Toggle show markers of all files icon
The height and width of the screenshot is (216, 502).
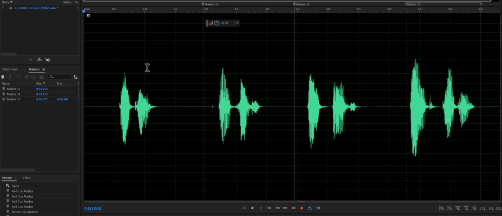tap(76, 77)
